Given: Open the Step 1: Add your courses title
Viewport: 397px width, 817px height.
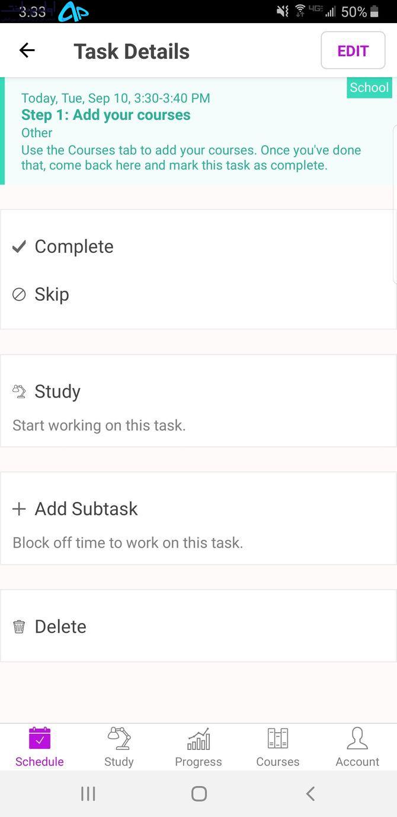Looking at the screenshot, I should [106, 115].
